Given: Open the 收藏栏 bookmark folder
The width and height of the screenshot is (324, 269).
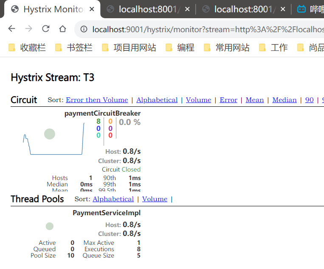Looking at the screenshot, I should (x=27, y=47).
